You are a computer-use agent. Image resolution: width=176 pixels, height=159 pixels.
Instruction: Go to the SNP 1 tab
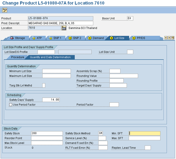point(55,38)
